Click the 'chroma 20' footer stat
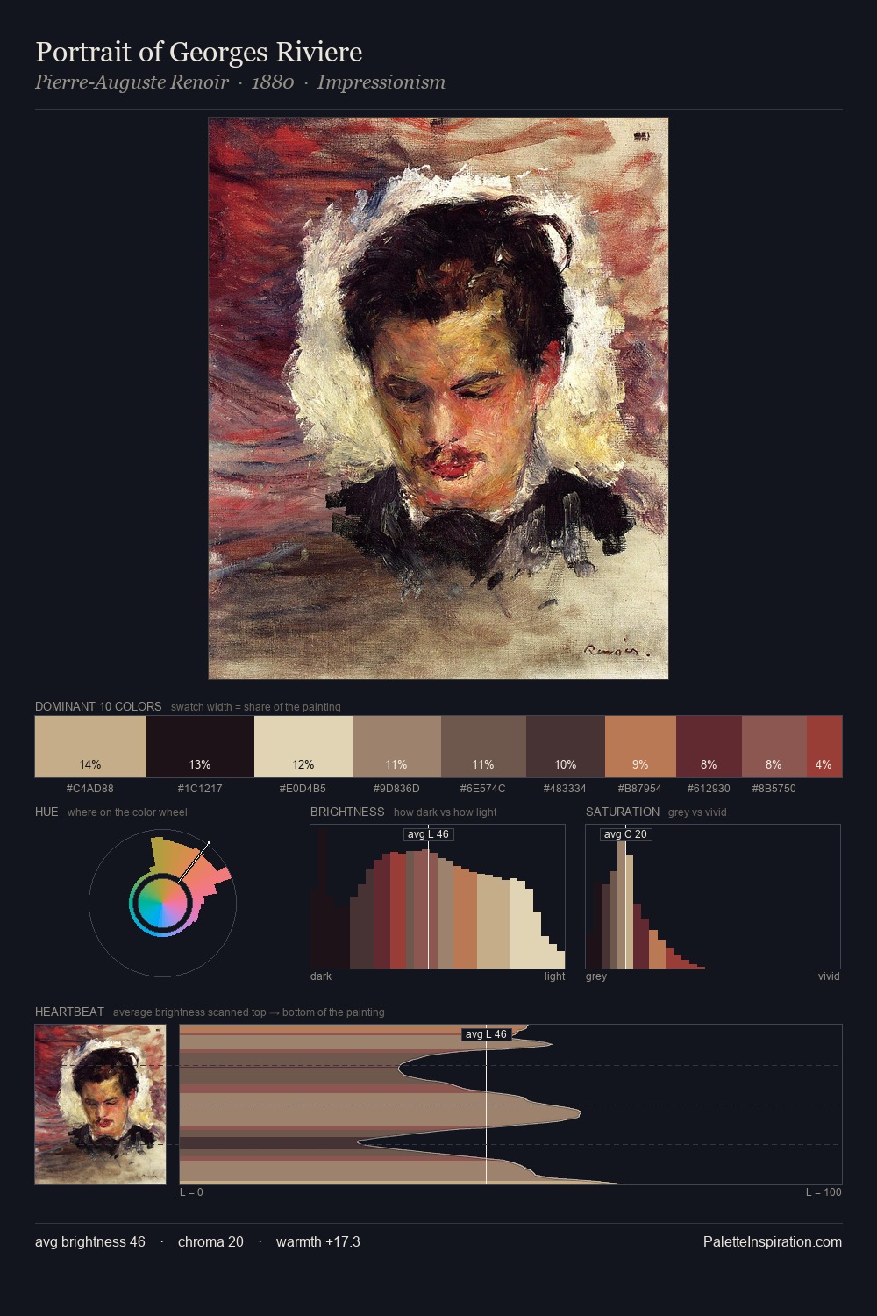 click(210, 1241)
